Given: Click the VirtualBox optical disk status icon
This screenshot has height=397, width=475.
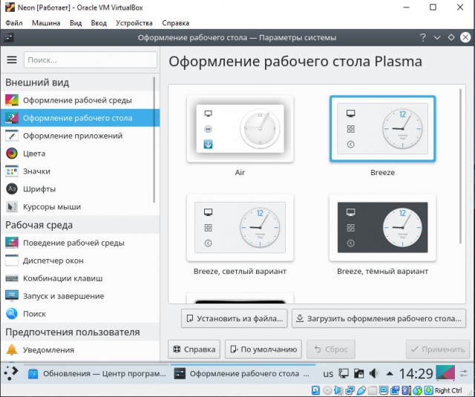Looking at the screenshot, I should click(x=327, y=390).
